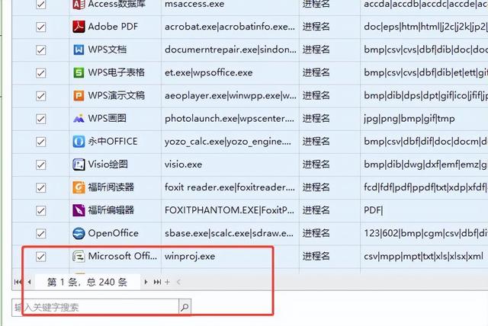Select the Visio绘图 name text
Viewport: 488px width, 326px height.
(108, 165)
